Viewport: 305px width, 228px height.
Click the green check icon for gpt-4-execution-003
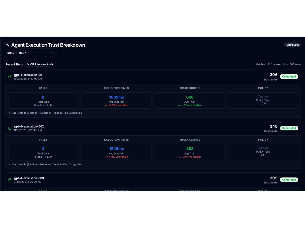(10, 180)
